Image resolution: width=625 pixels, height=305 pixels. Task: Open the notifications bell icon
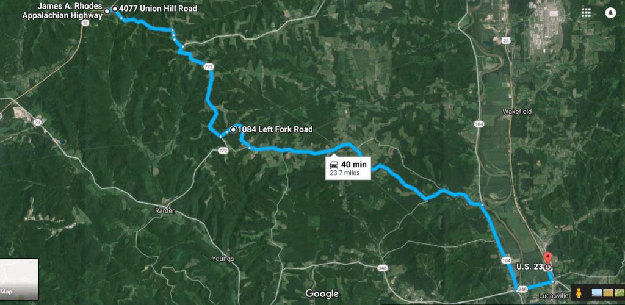click(x=610, y=13)
